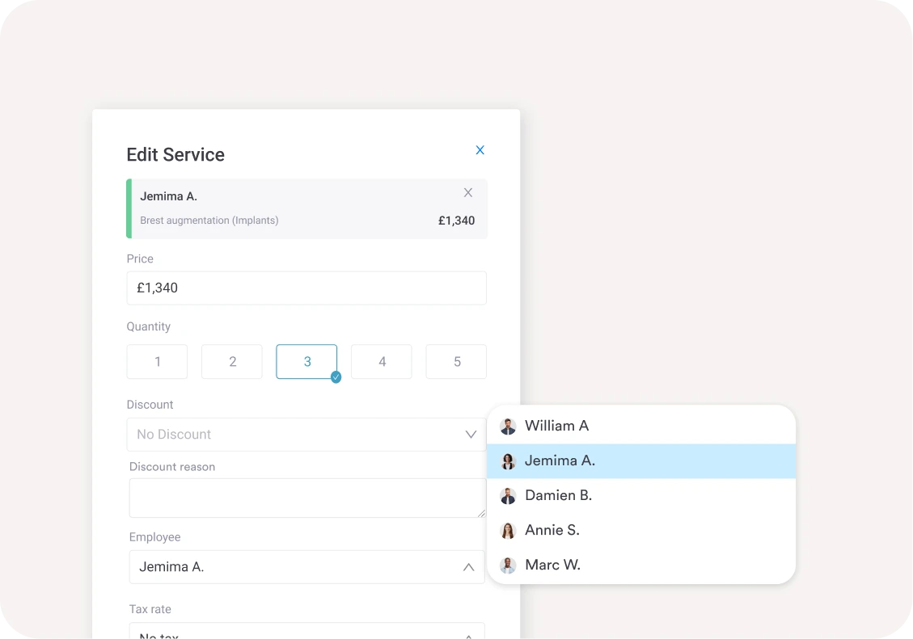Select quantity 2
913x639 pixels.
[x=232, y=362]
